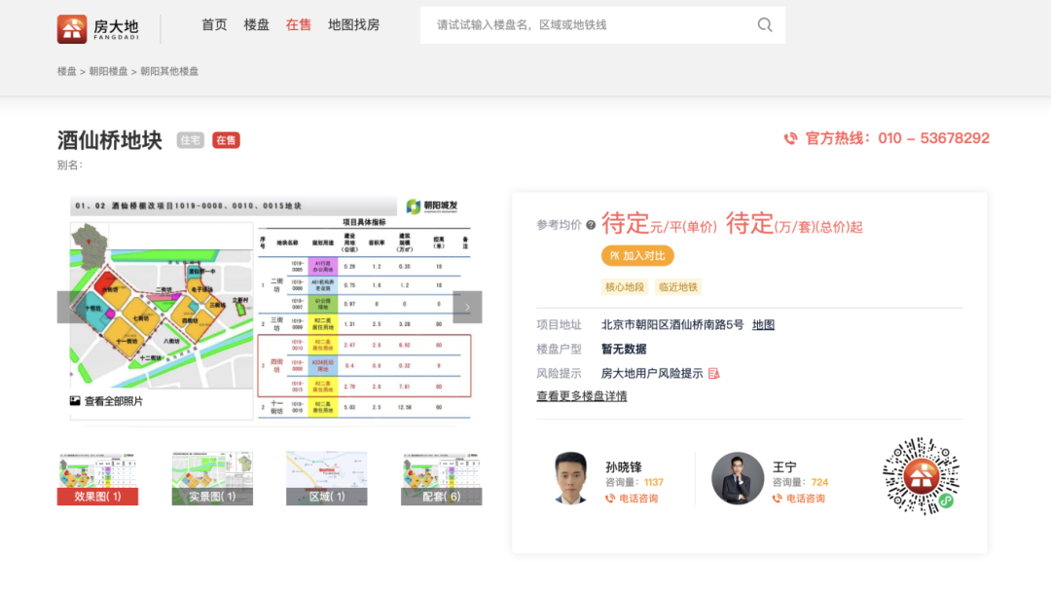This screenshot has height=594, width=1051.
Task: Click the search magnifier icon
Action: click(x=765, y=24)
